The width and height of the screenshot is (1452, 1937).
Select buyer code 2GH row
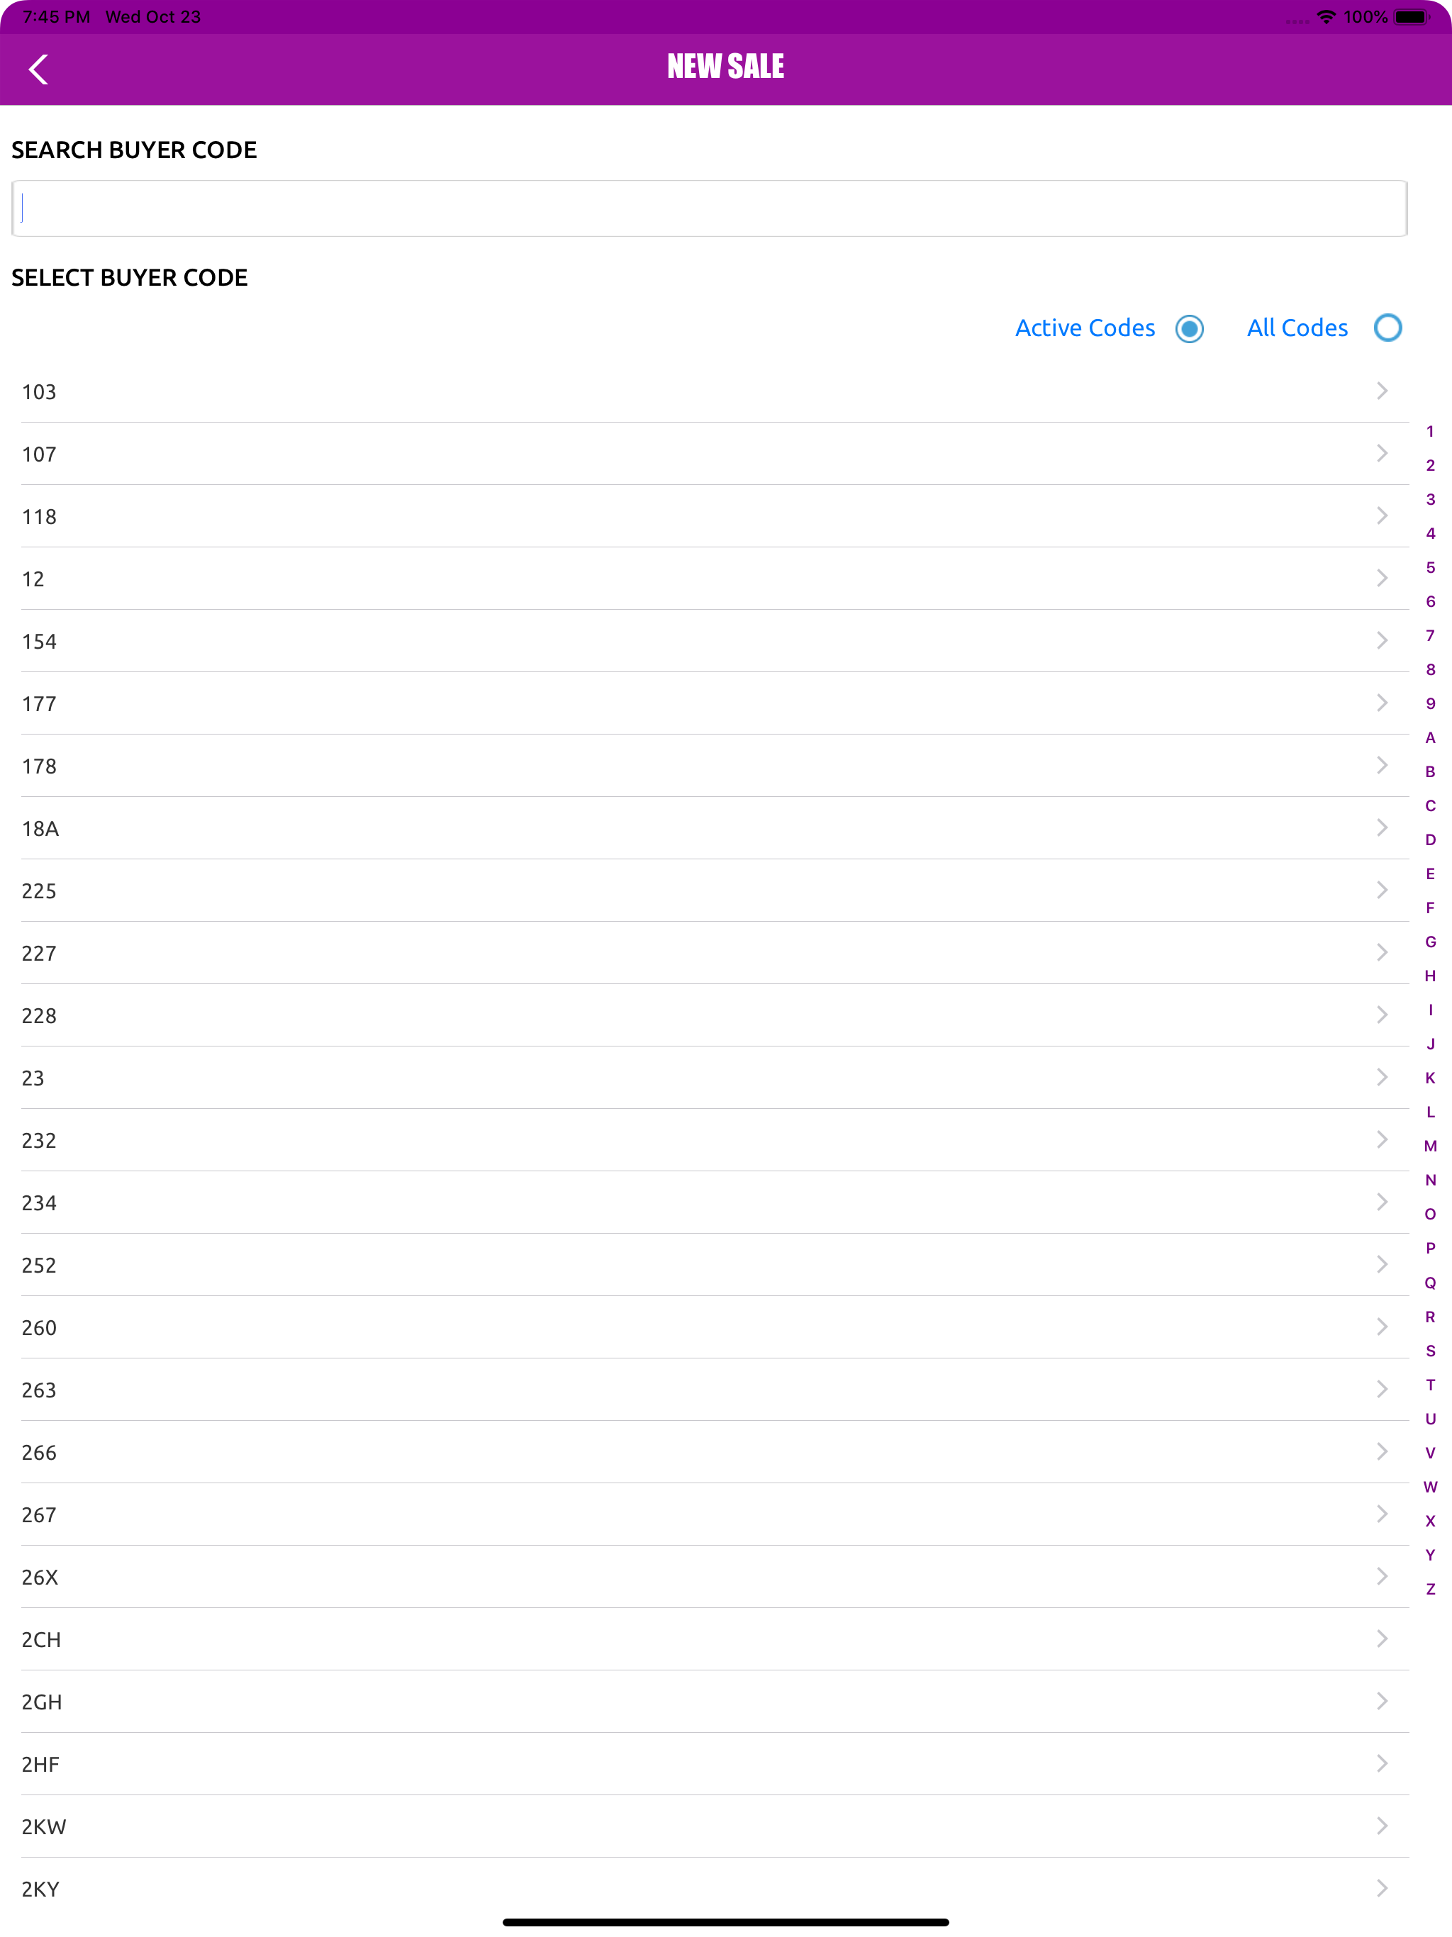tap(715, 1702)
